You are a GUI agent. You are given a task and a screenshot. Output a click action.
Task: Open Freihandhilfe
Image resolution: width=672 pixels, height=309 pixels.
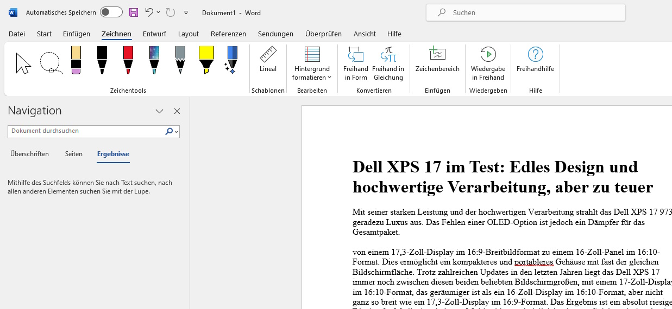point(535,60)
